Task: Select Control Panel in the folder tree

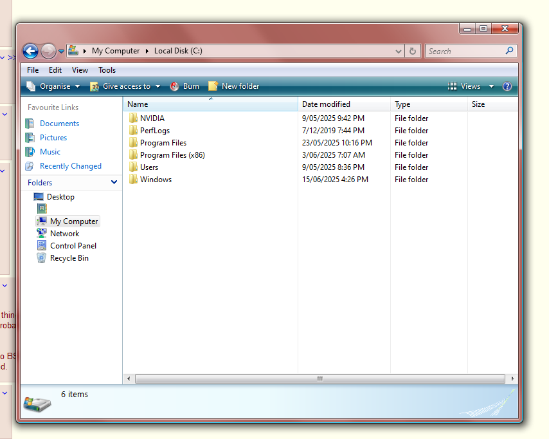Action: (73, 246)
